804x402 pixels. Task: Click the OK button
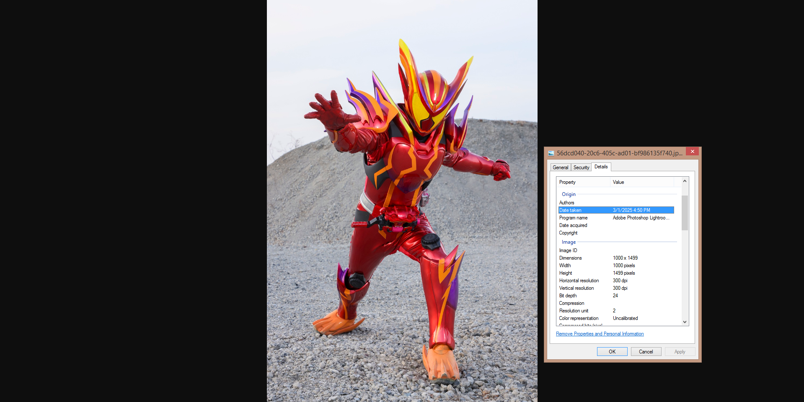[612, 352]
